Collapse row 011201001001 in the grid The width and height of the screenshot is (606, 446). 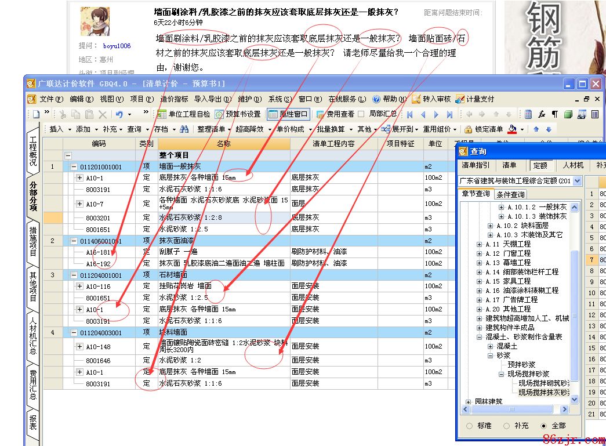(74, 167)
